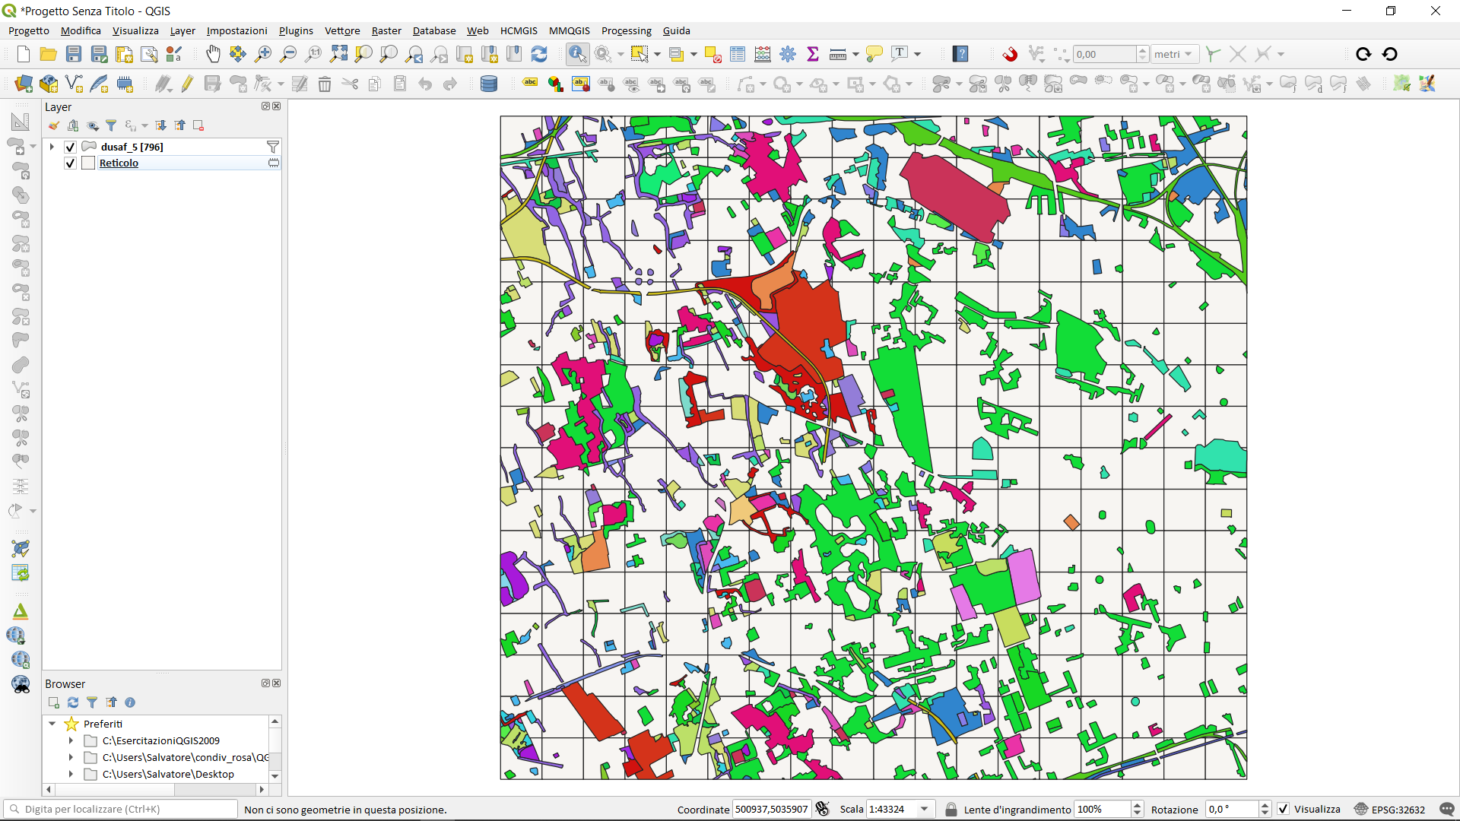Click the locator search field
The height and width of the screenshot is (821, 1460).
(x=122, y=809)
